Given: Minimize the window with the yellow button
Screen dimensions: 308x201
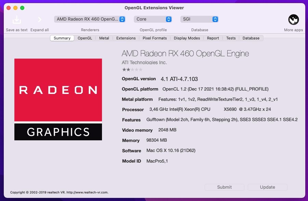Looking at the screenshot, I should pos(15,8).
